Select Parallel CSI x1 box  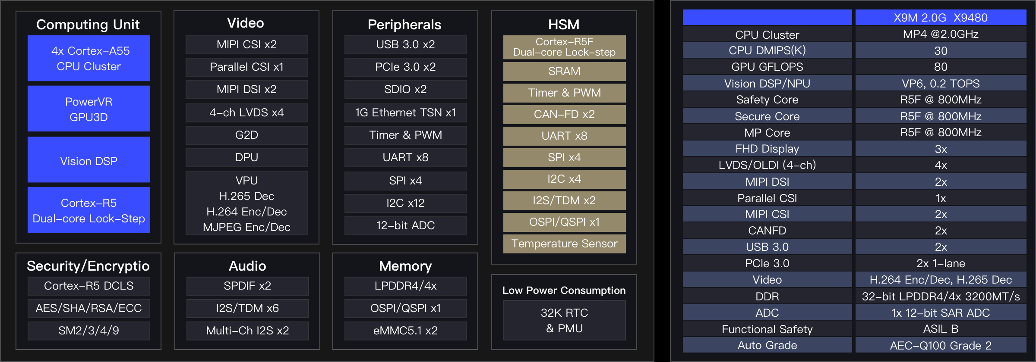pyautogui.click(x=246, y=67)
